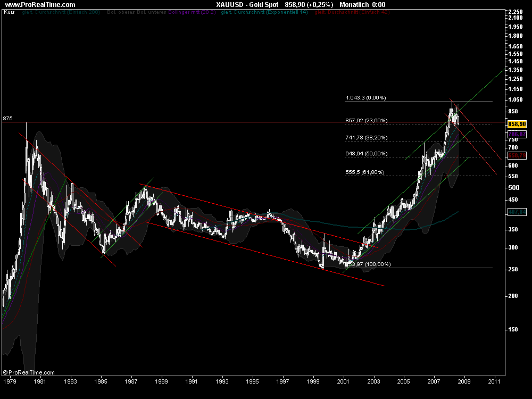Click the www.ProRealTime.com header link
532x399 pixels.
point(40,4)
